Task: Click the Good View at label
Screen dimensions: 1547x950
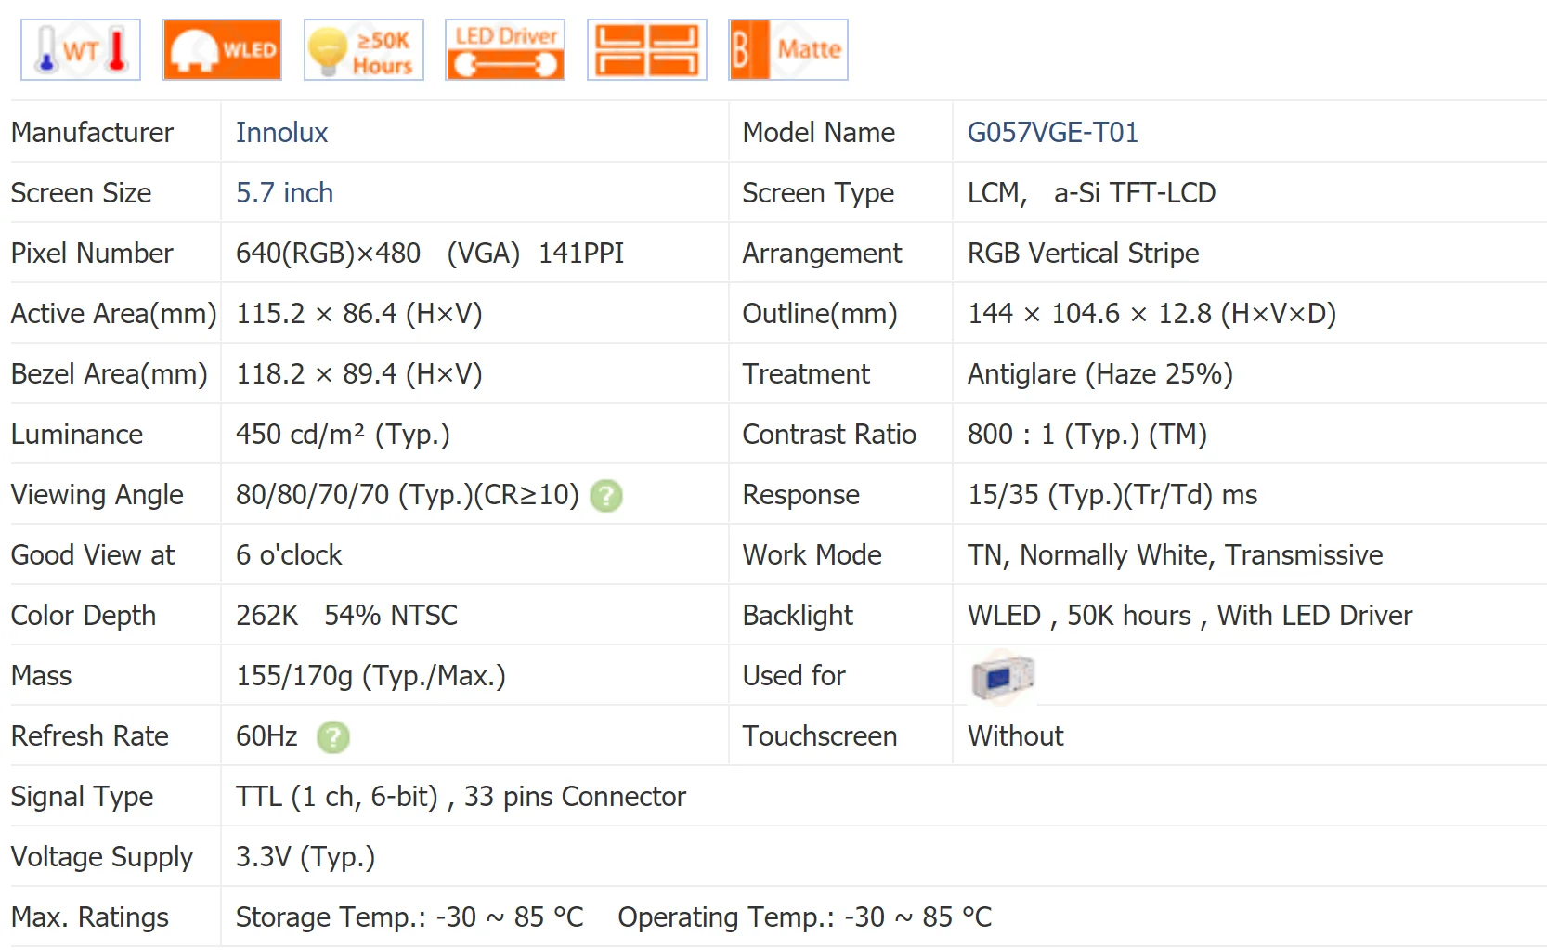Action: 93,555
